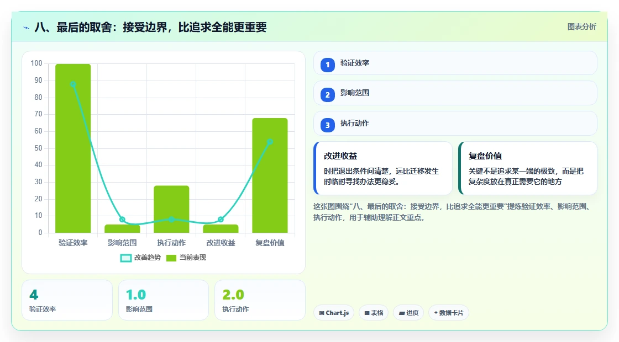This screenshot has height=342, width=619.
Task: Click the small 影响范围 bar
Action: click(122, 228)
